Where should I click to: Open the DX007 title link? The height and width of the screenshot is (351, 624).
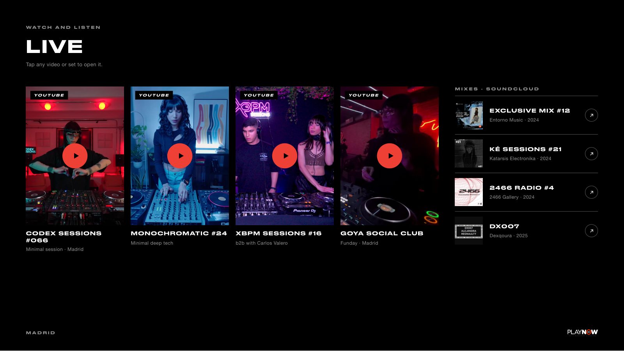click(504, 226)
